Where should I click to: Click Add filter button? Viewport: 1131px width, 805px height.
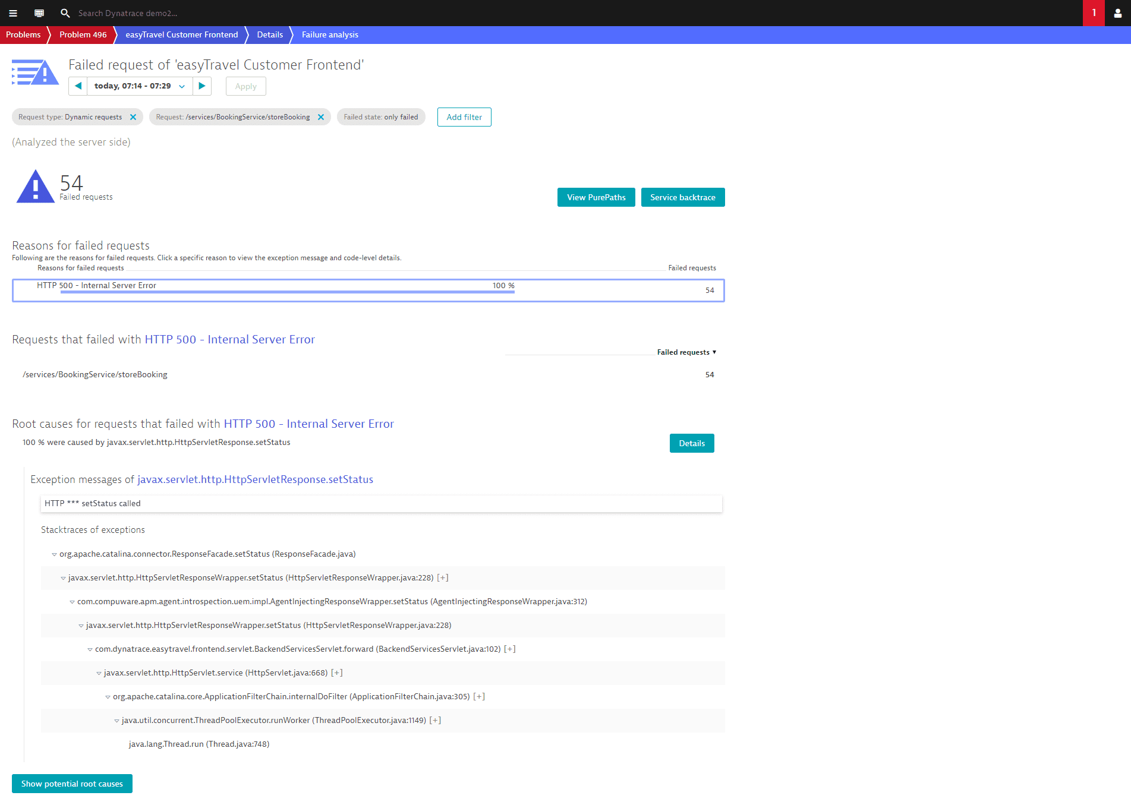coord(464,117)
